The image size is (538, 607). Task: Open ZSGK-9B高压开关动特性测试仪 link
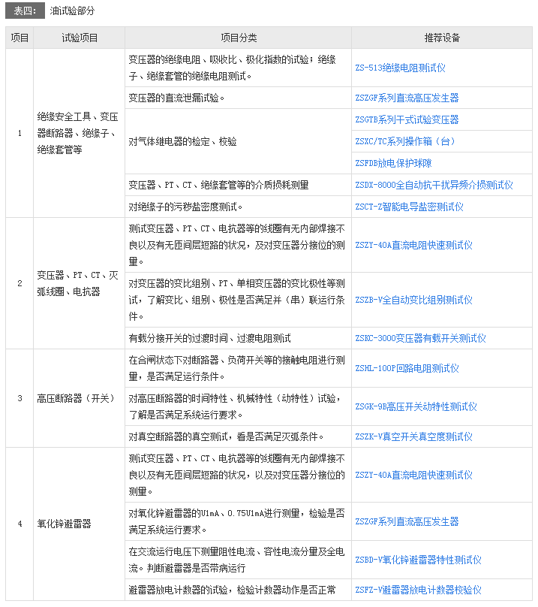click(416, 406)
